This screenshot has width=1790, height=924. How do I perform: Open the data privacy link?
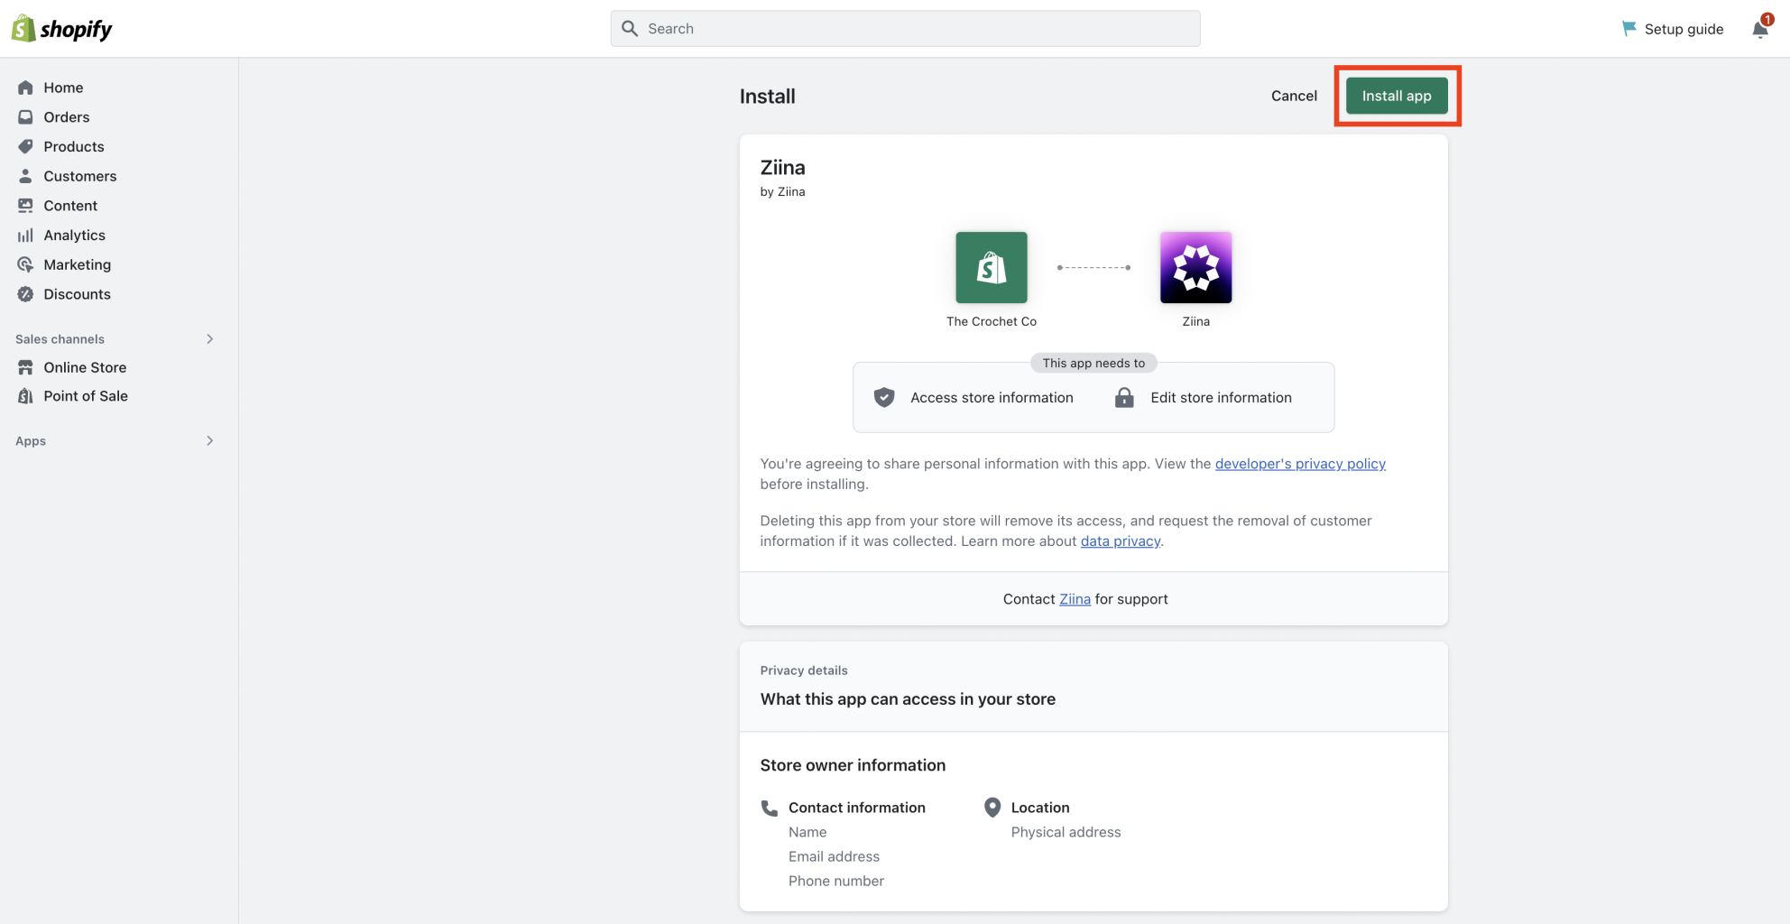coord(1121,541)
